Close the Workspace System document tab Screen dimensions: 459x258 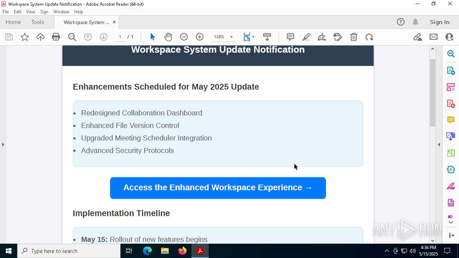click(114, 22)
